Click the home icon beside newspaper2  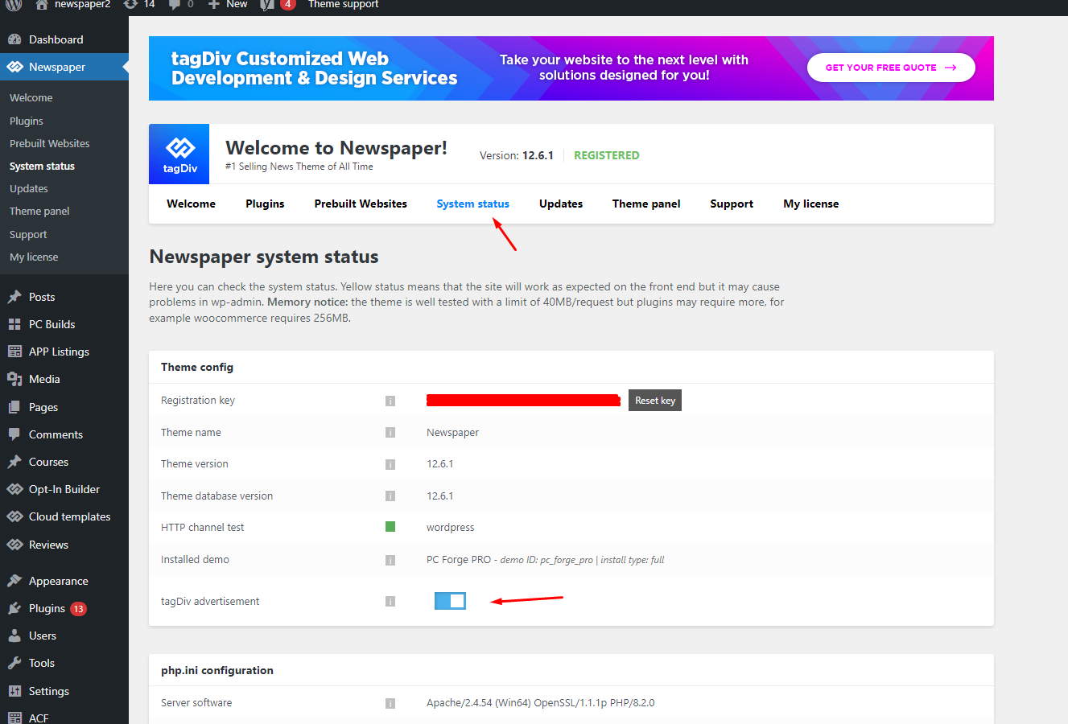pyautogui.click(x=42, y=4)
